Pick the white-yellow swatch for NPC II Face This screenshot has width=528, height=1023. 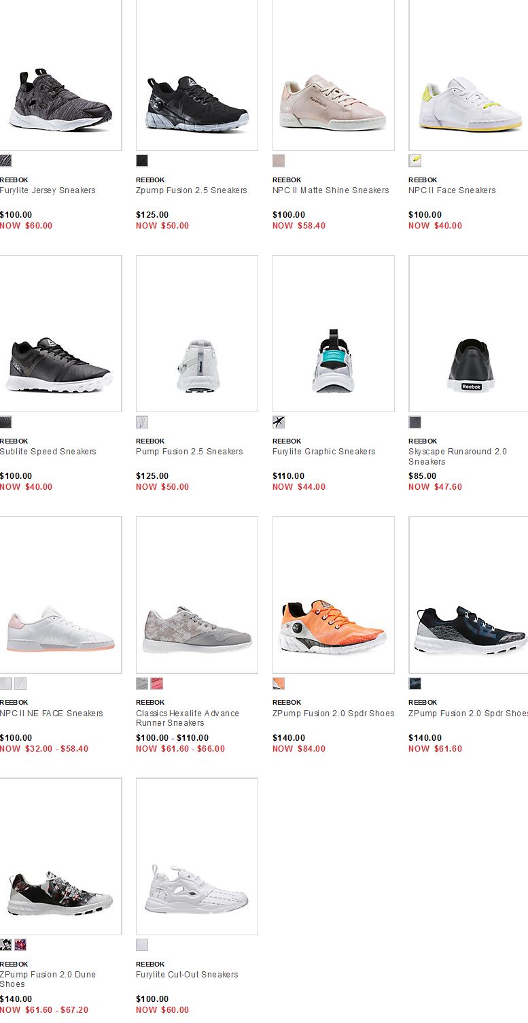(x=415, y=161)
